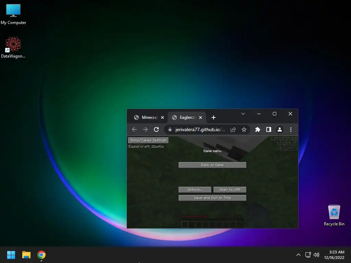Open the Windows Start menu
351x263 pixels.
point(11,255)
